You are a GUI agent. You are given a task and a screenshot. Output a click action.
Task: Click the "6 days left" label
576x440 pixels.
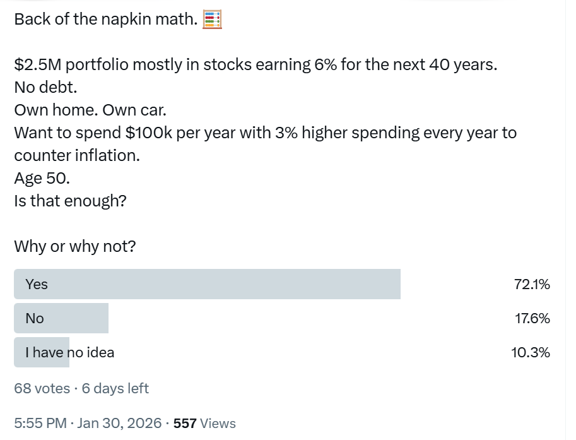(115, 388)
